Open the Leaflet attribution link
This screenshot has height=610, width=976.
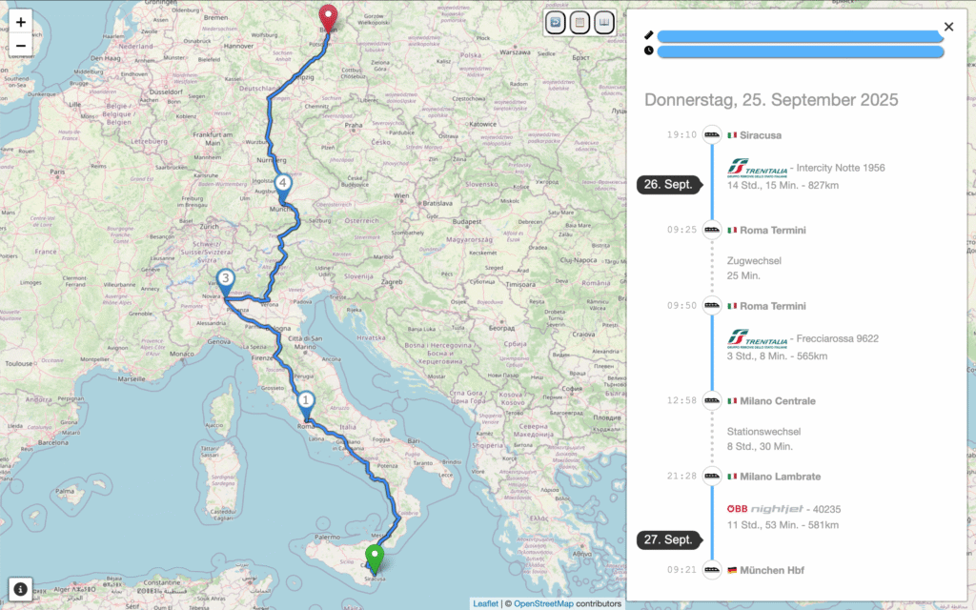click(485, 603)
